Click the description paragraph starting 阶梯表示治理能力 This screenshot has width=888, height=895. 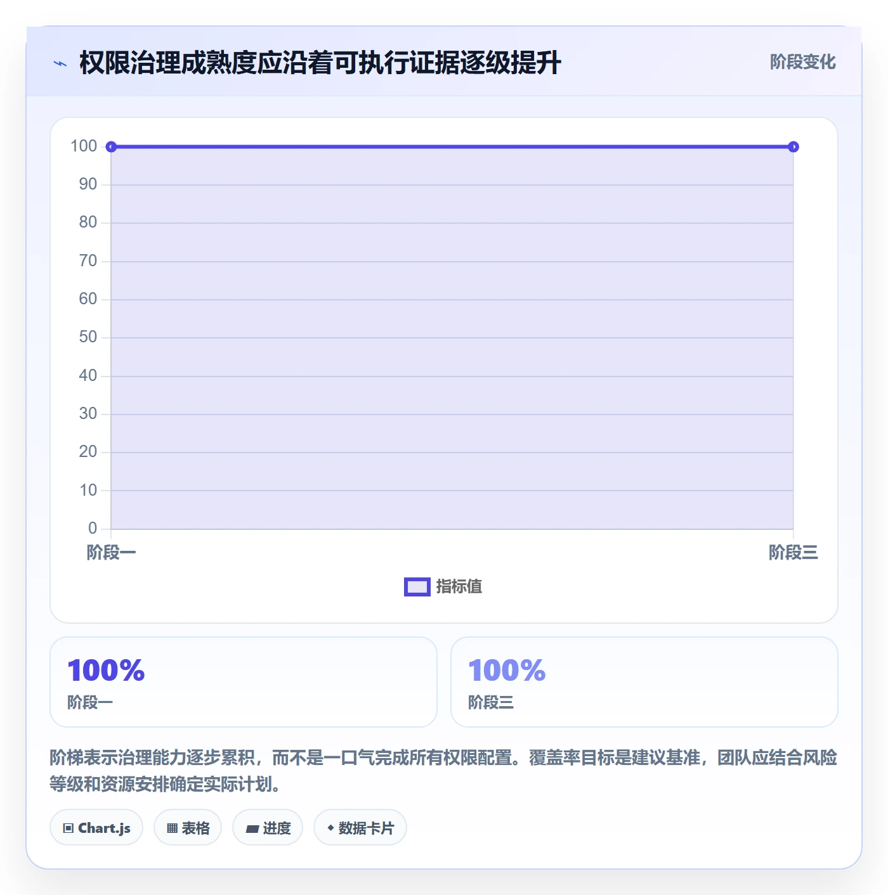[443, 771]
